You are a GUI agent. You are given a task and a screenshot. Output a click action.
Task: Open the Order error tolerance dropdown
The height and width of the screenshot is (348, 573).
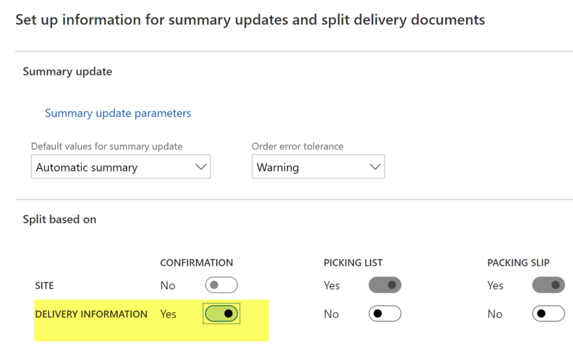(x=318, y=166)
